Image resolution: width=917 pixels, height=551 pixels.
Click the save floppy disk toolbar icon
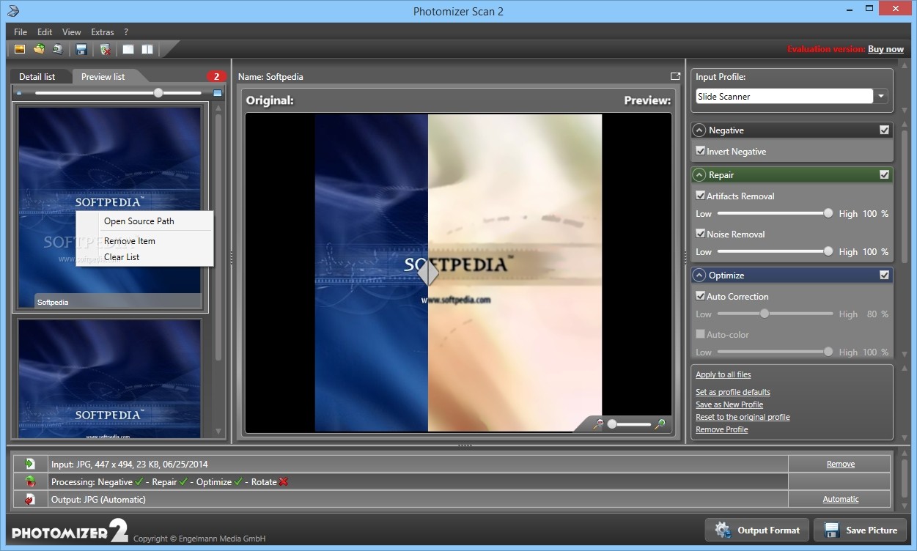pos(81,50)
